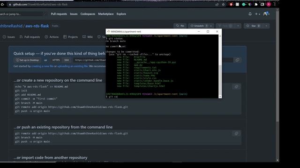The width and height of the screenshot is (300, 168).
Task: Open the creating a new file link
Action: (x=42, y=66)
